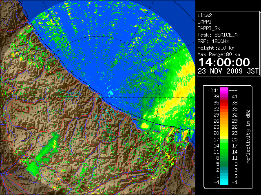Viewport: 261px width, 195px height.
Task: Click the cyan -4 to -1 dBZ swatch
Action: click(x=224, y=182)
